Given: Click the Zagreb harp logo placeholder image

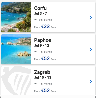Looking at the screenshot, I should point(16,81).
